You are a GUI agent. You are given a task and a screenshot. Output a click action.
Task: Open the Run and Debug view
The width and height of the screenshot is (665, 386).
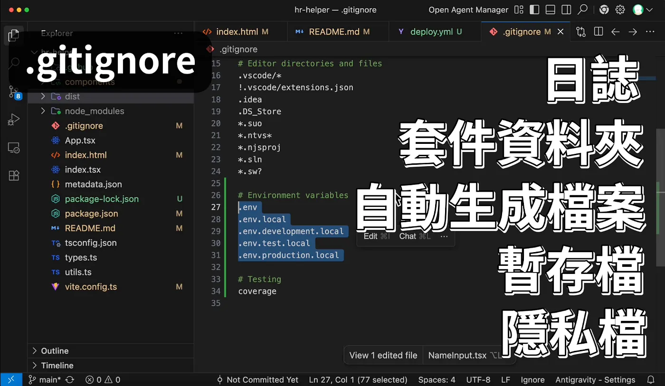[x=14, y=119]
